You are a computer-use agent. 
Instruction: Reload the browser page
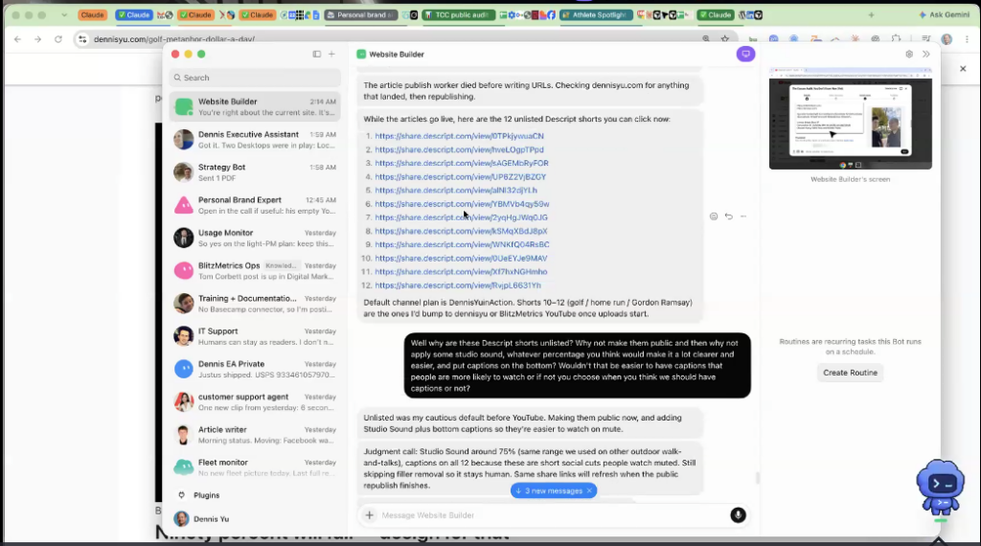point(58,38)
